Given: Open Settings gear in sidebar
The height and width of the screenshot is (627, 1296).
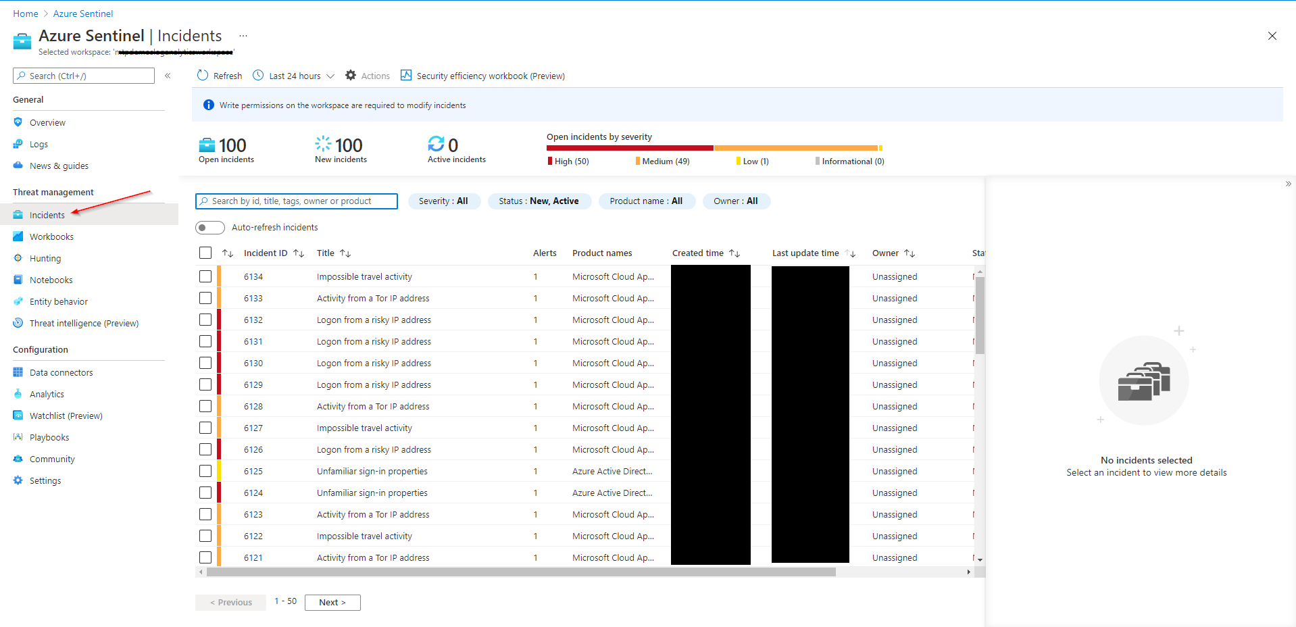Looking at the screenshot, I should pos(18,480).
